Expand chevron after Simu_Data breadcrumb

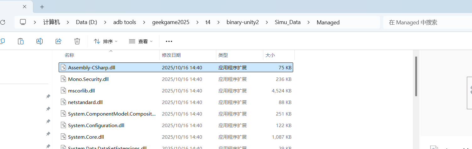(309, 22)
